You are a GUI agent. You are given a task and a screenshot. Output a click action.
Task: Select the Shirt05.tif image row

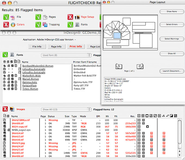coord(90,153)
